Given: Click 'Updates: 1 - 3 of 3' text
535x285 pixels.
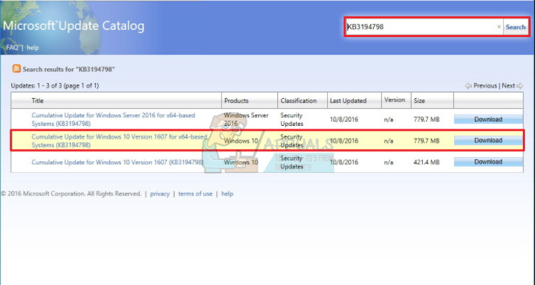Looking at the screenshot, I should click(x=55, y=86).
